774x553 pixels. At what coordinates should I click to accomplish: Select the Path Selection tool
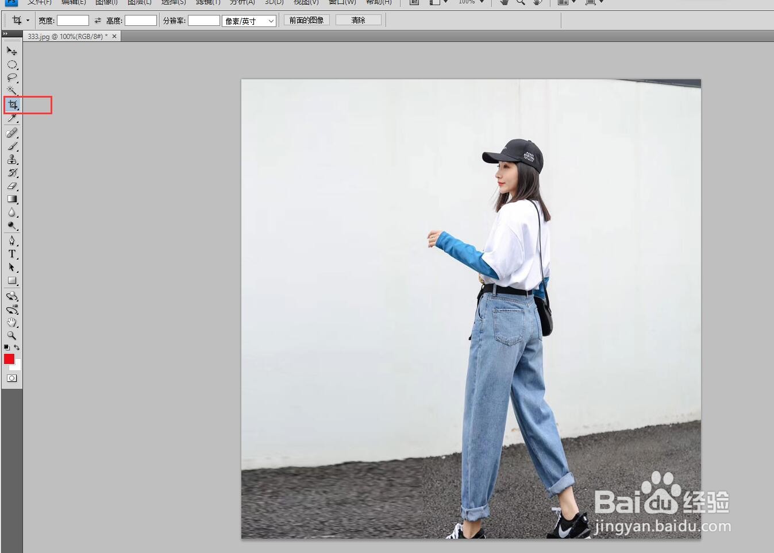click(11, 267)
